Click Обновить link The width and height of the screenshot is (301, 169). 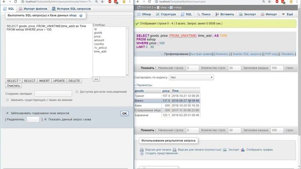287,54
